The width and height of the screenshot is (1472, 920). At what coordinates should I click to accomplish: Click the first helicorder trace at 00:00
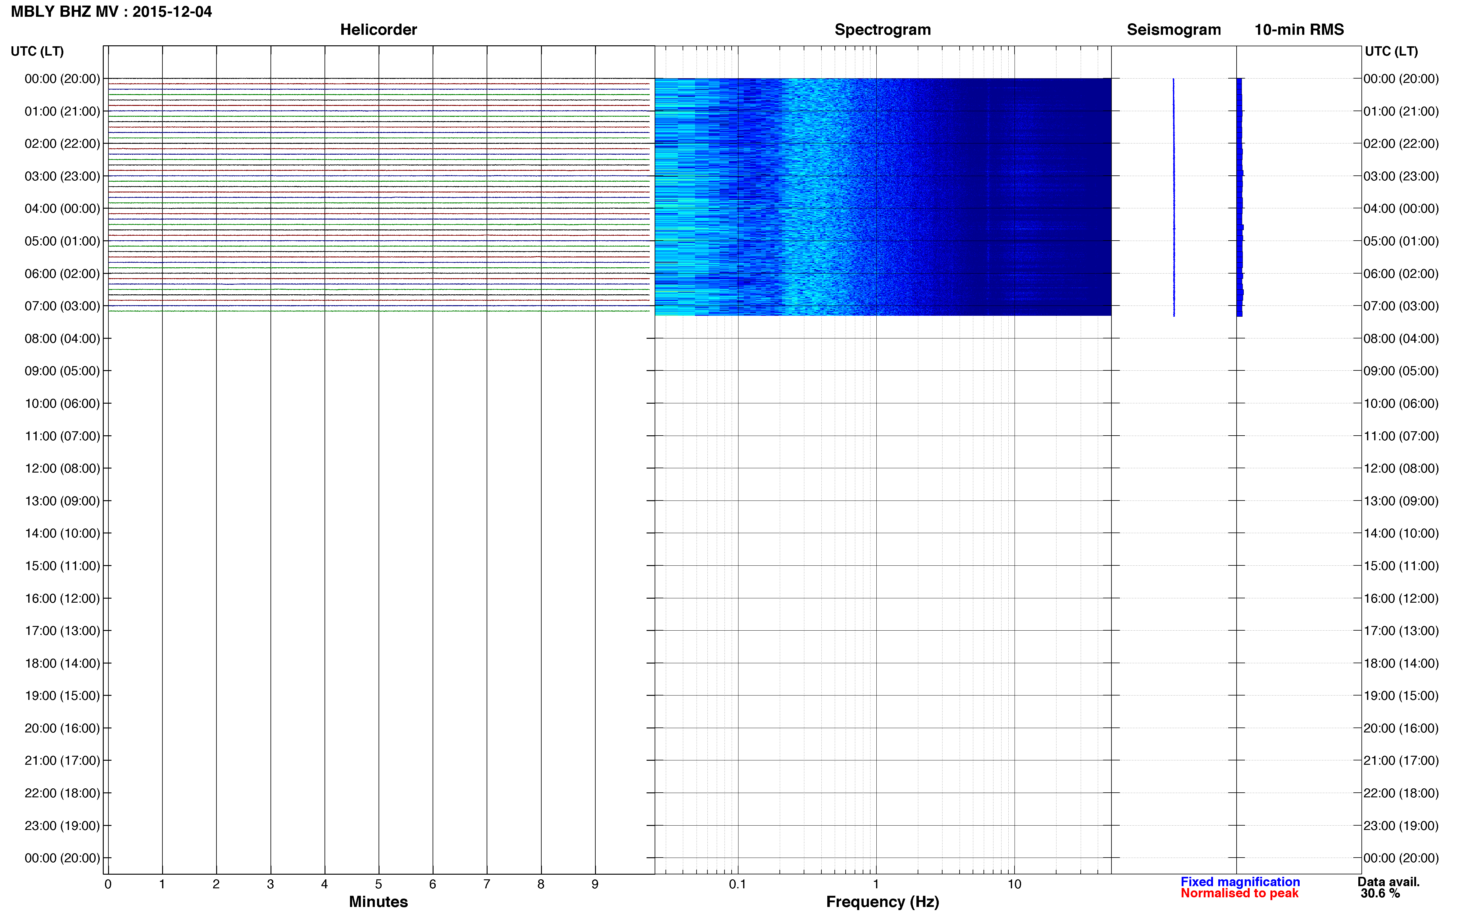(x=379, y=79)
